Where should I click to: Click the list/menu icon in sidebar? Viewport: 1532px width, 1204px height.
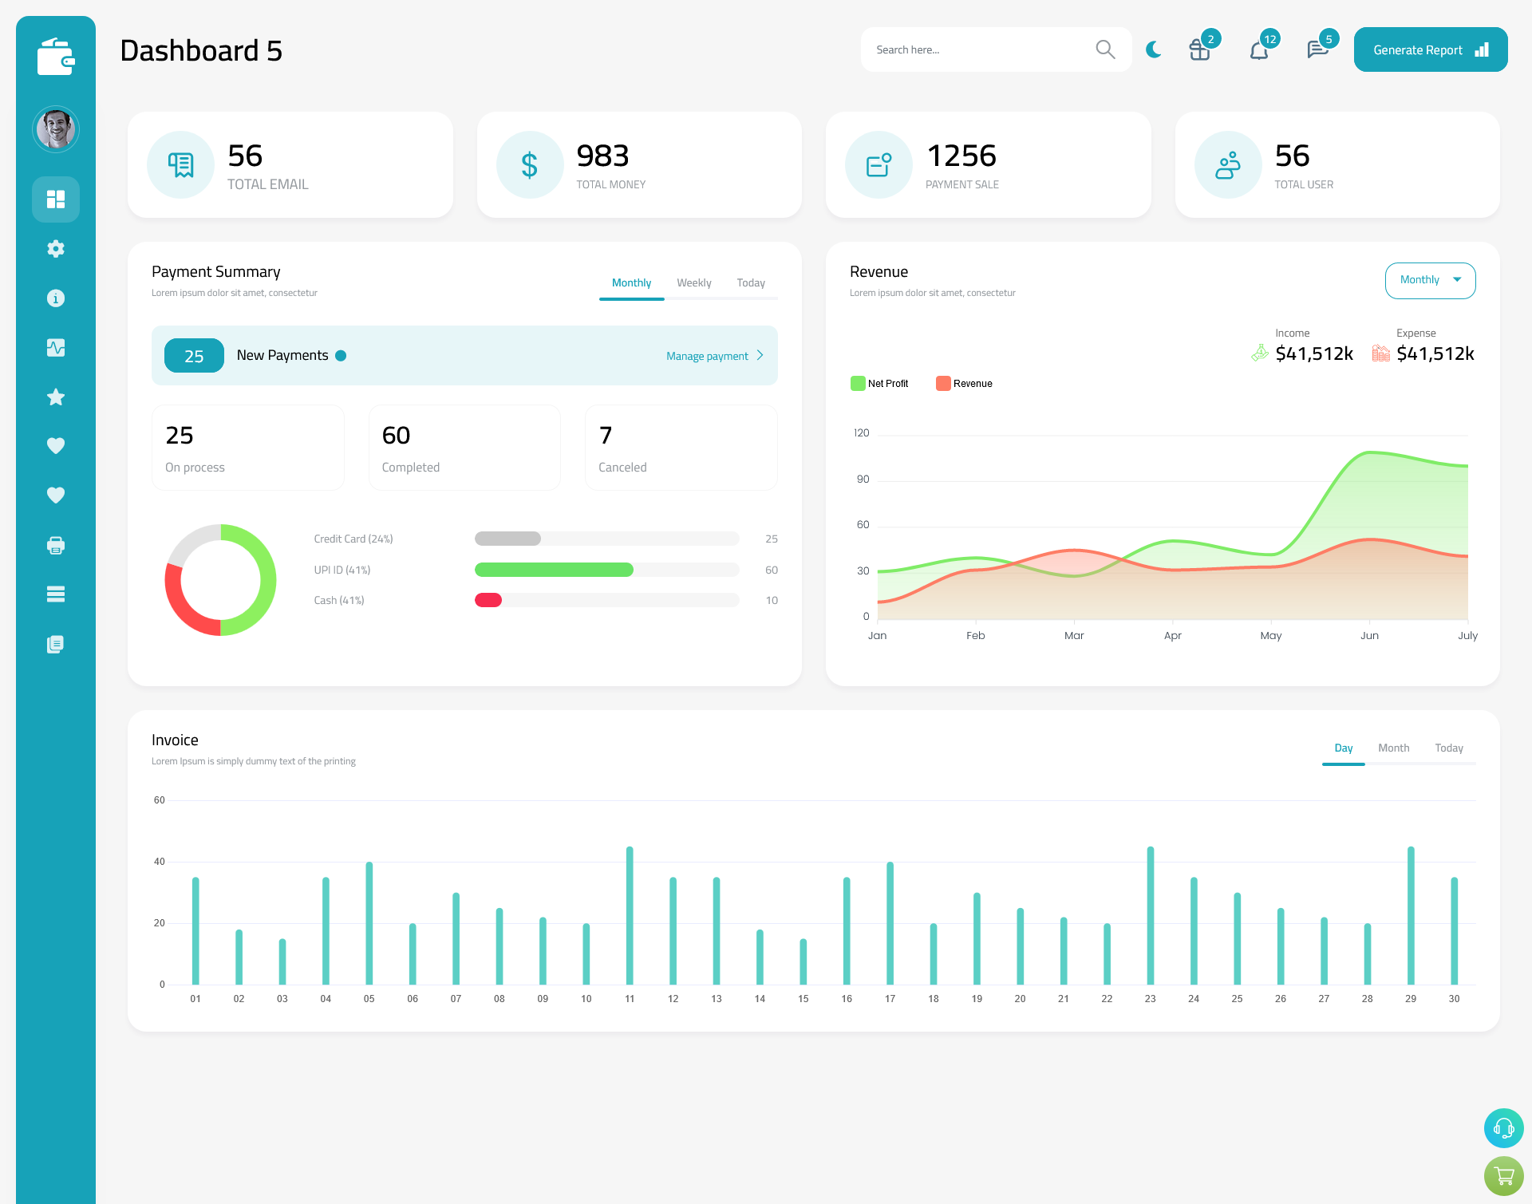(x=55, y=594)
